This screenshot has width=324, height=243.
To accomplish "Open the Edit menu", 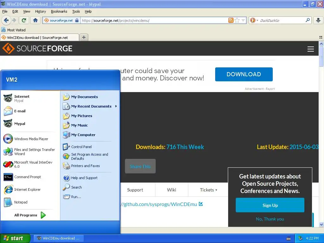I will [x=15, y=11].
